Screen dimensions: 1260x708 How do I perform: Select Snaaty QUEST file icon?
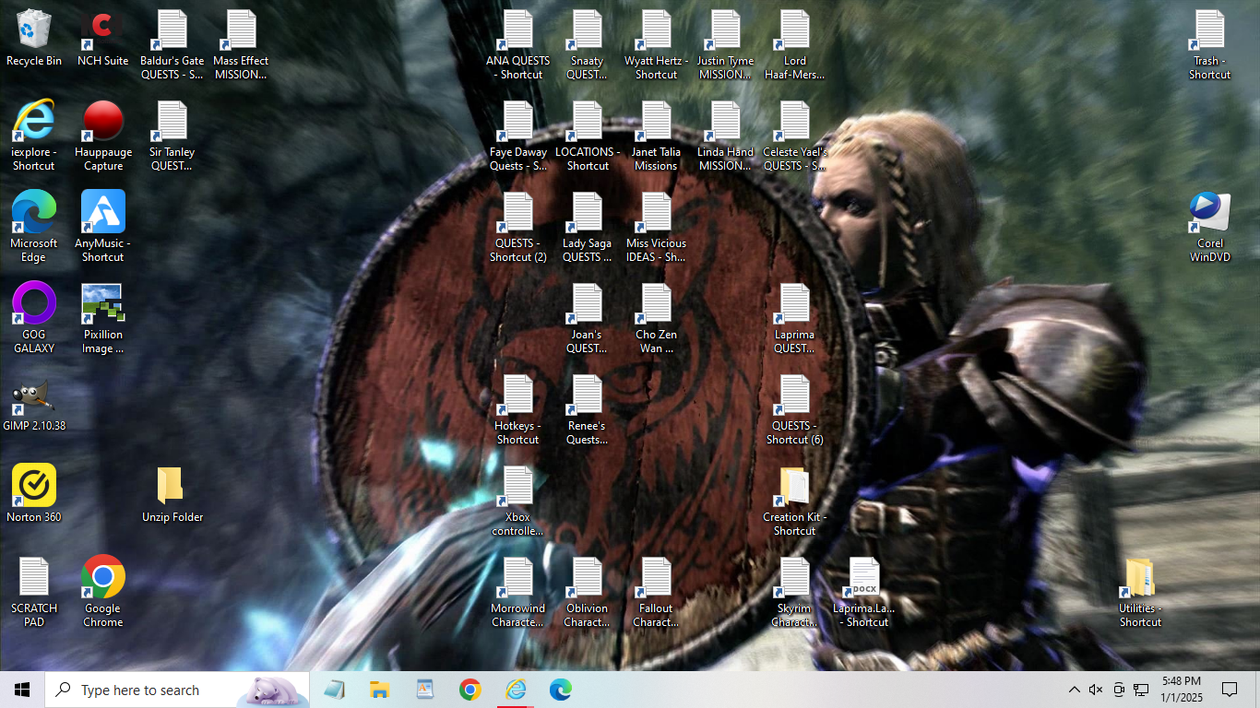click(x=588, y=43)
